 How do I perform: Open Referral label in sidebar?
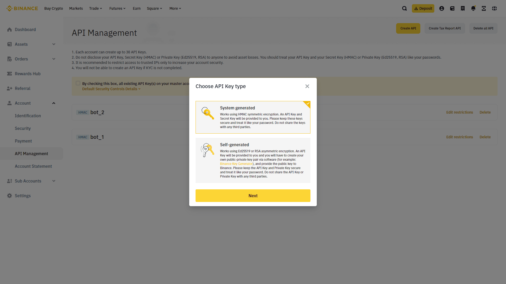[22, 88]
